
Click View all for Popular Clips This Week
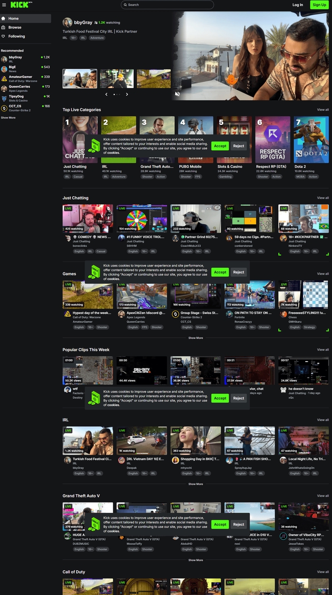(x=323, y=350)
